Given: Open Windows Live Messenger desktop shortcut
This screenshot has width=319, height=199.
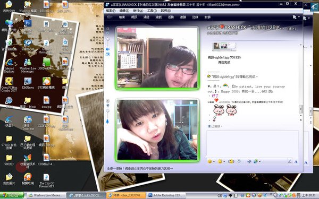Looking at the screenshot, I should [x=28, y=65].
